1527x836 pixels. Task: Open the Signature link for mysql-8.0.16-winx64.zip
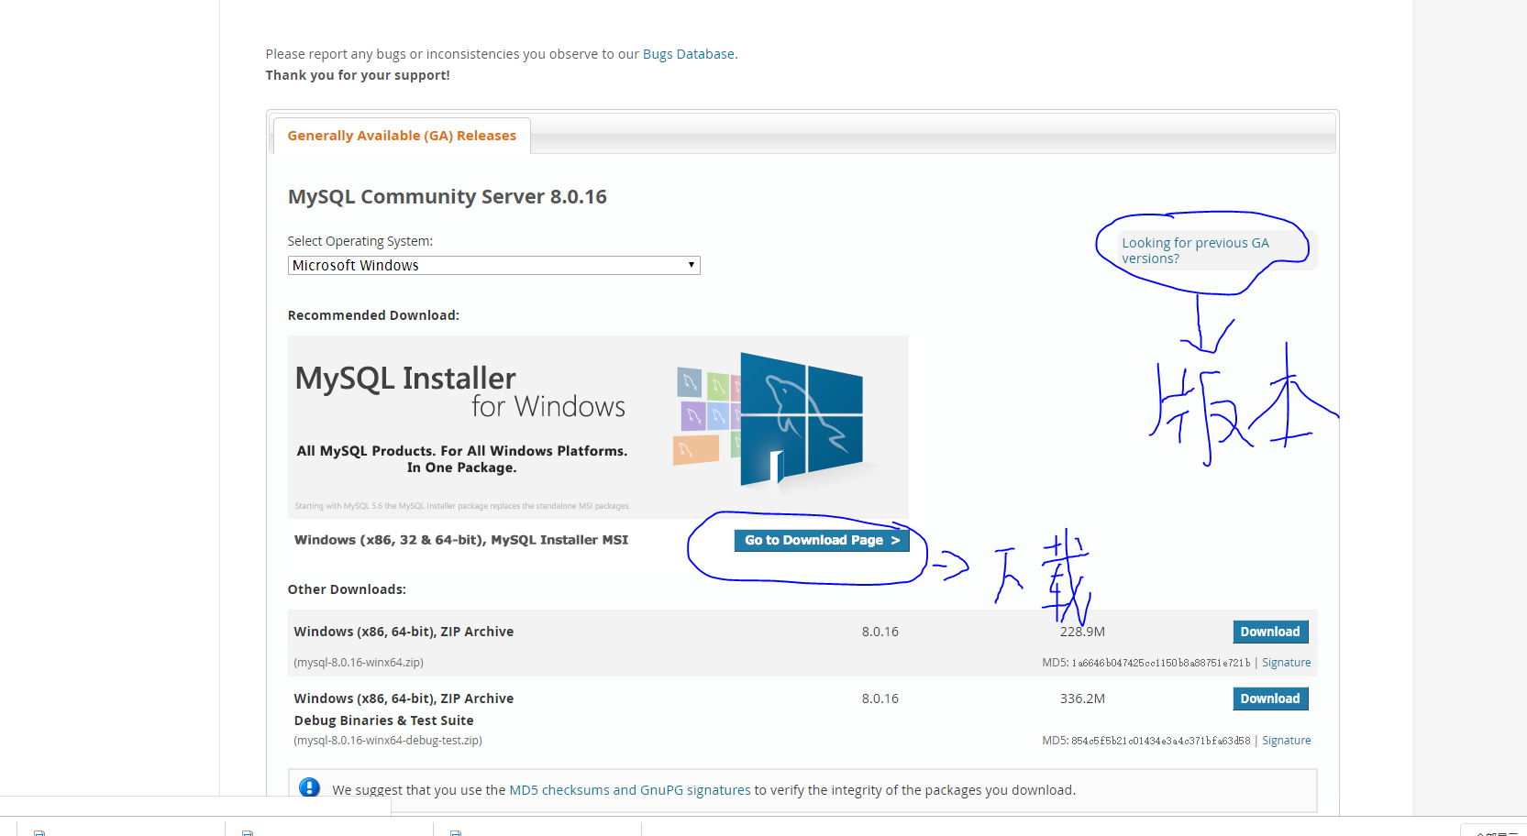1287,662
